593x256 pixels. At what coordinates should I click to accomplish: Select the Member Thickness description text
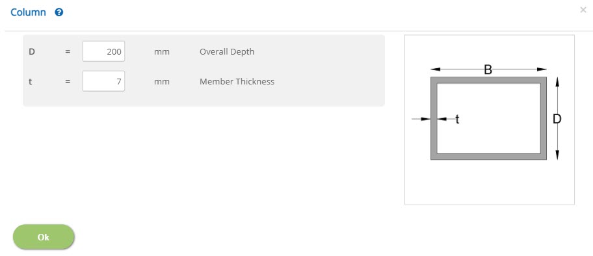coord(237,81)
